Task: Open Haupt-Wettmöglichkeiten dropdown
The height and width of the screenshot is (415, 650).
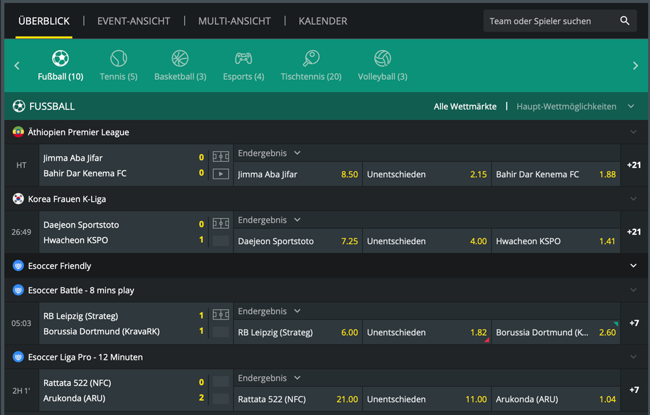Action: point(575,107)
